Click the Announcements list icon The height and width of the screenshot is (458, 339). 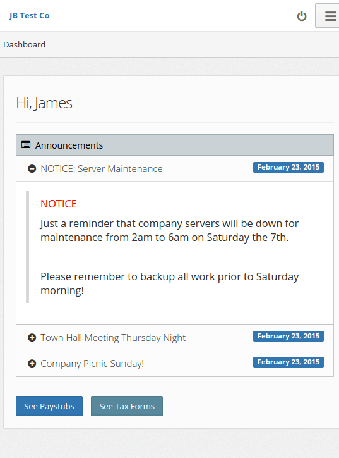pos(26,145)
